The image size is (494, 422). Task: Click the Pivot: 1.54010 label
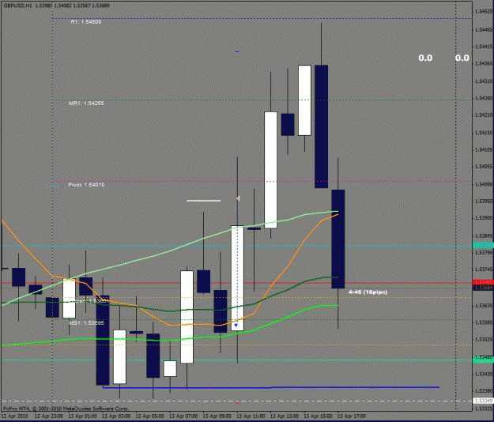pyautogui.click(x=86, y=185)
